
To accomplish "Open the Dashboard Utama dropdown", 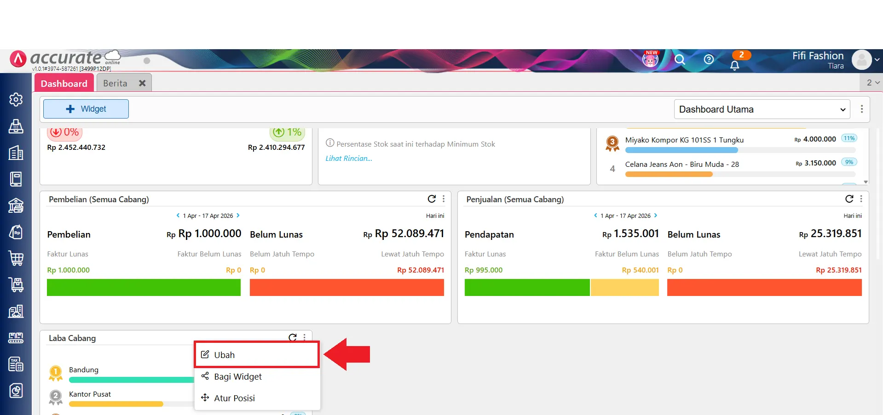I will (x=762, y=109).
